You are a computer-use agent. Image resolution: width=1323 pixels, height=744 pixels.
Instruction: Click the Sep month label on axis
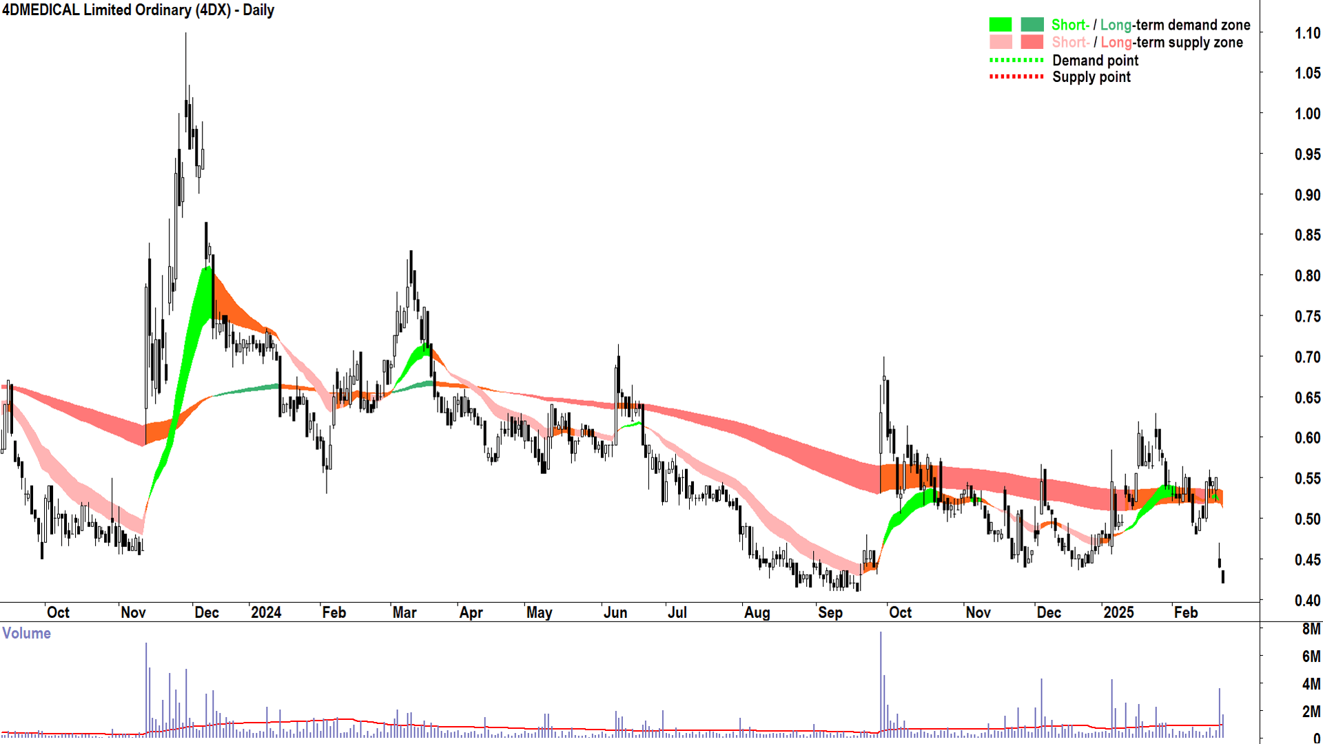click(830, 612)
